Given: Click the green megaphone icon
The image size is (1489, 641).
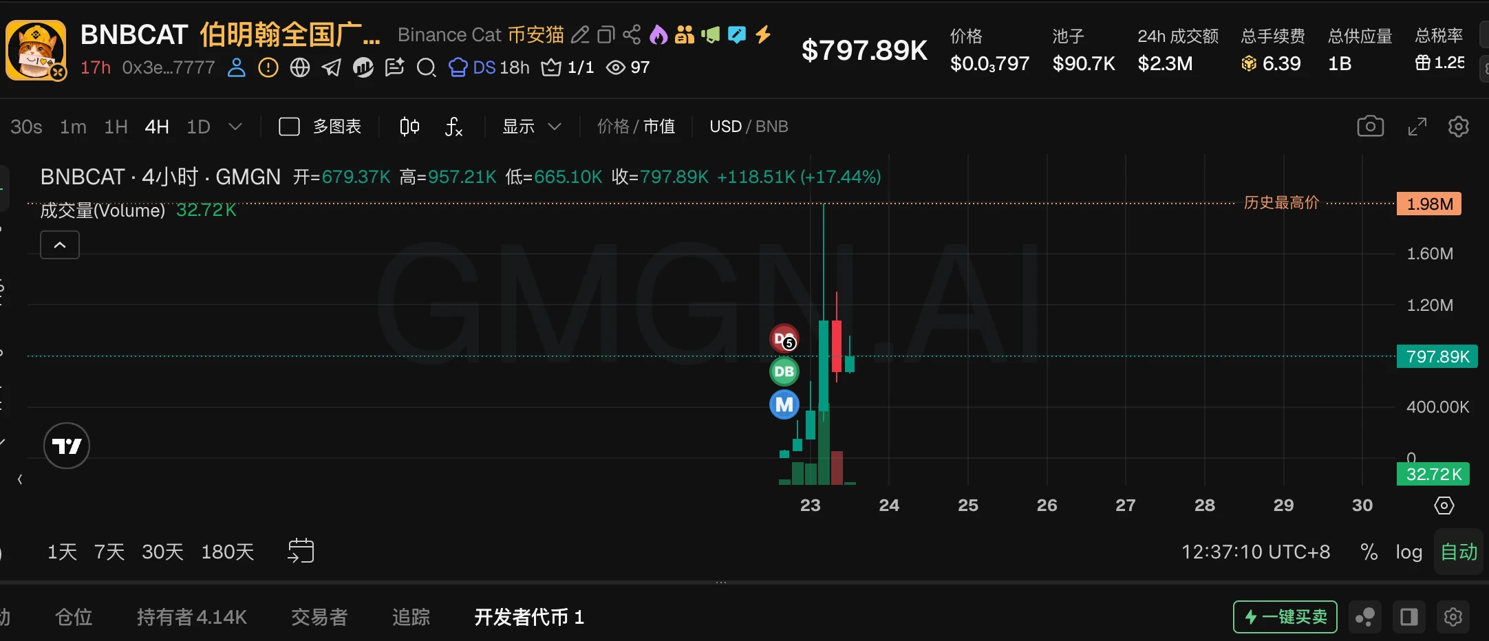Looking at the screenshot, I should [x=711, y=34].
